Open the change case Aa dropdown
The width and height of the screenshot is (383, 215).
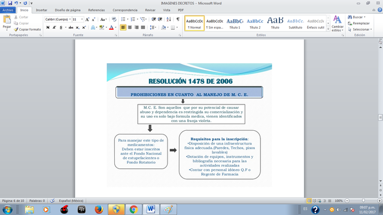point(104,19)
